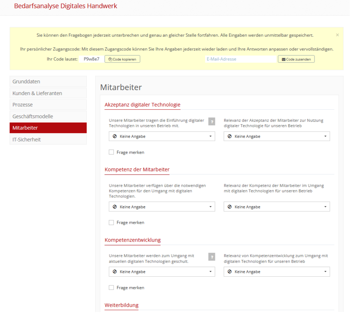Click the Mitarbeiter page heading

click(x=121, y=87)
